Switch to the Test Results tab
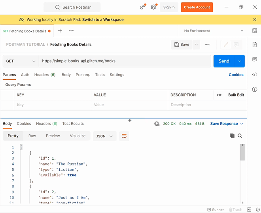Screen dimensions: 261x213 [x=73, y=124]
